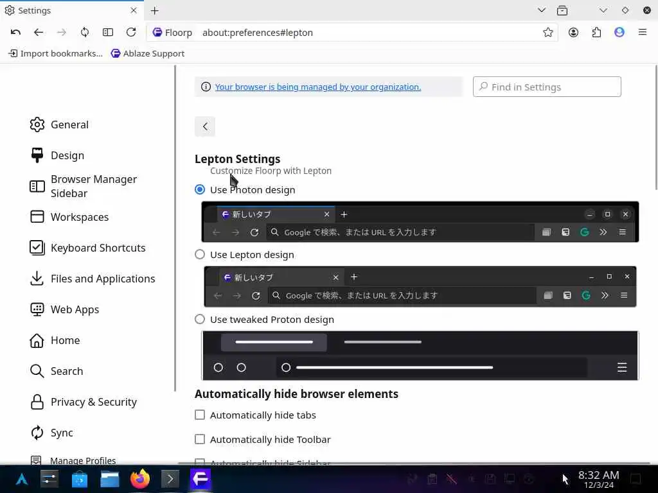Click the show desktop button in taskbar
The image size is (658, 493).
coord(636,479)
